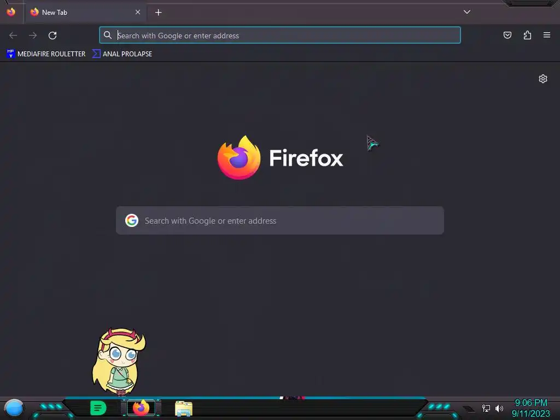Reload the page with the refresh icon

tap(52, 36)
